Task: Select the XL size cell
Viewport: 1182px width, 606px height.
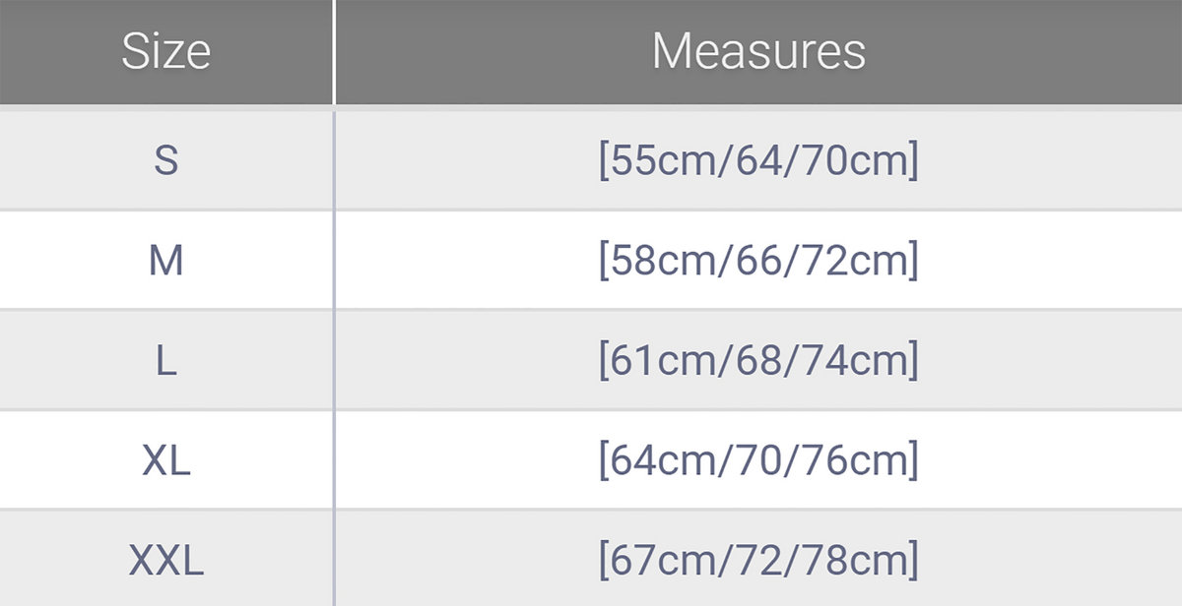Action: (x=165, y=460)
